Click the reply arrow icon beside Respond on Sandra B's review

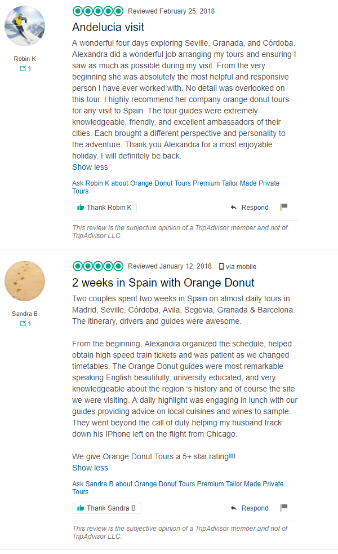pyautogui.click(x=234, y=507)
